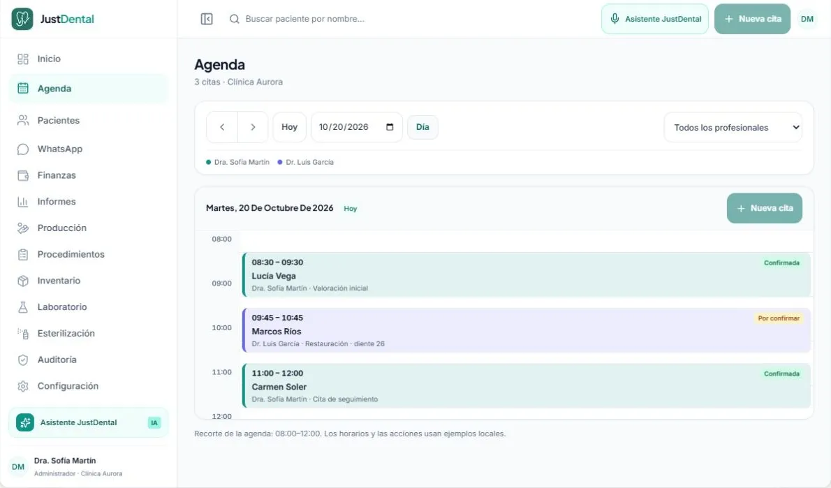The height and width of the screenshot is (488, 831).
Task: Click the Por confirmar status badge
Action: [x=779, y=318]
